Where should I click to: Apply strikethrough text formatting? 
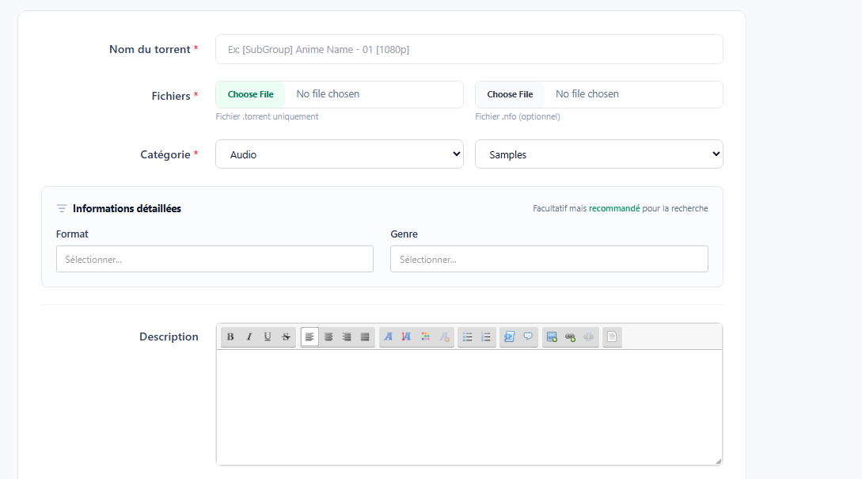pos(286,336)
